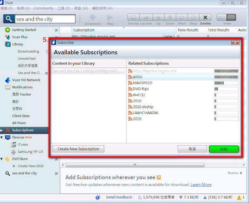This screenshot has height=203, width=249.
Task: Close the DVD Burn sidebar entry
Action: click(56, 159)
